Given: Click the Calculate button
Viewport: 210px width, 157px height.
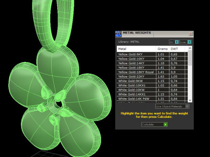Looking at the screenshot, I should [154, 124].
